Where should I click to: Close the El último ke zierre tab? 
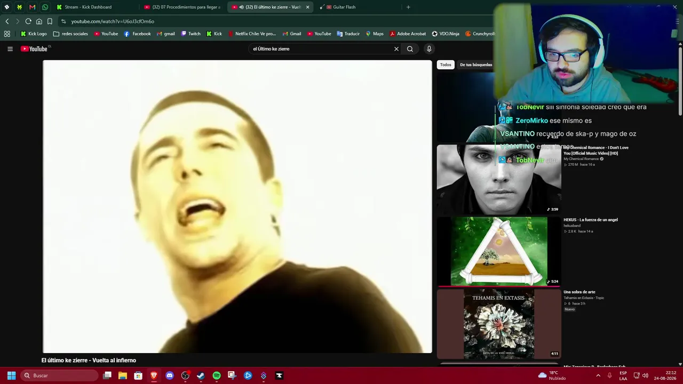(307, 7)
